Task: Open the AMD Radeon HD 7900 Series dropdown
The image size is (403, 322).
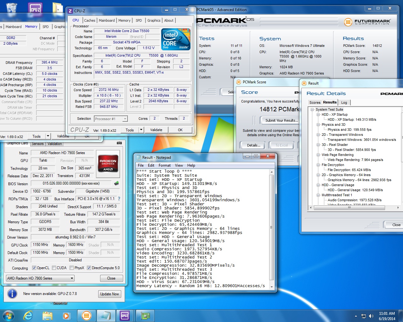Action: tap(40, 278)
